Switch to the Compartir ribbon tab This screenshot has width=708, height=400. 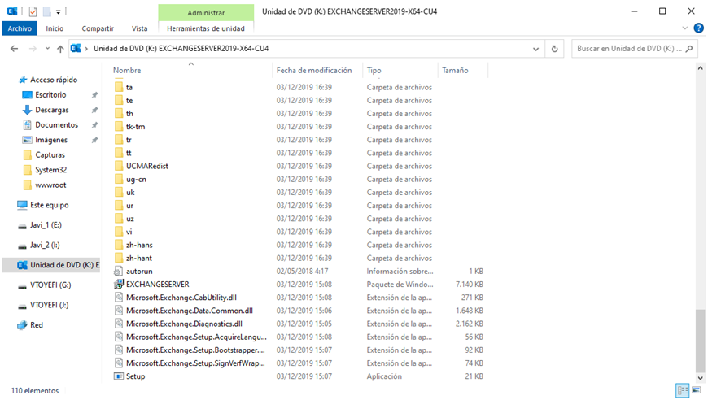pyautogui.click(x=98, y=28)
